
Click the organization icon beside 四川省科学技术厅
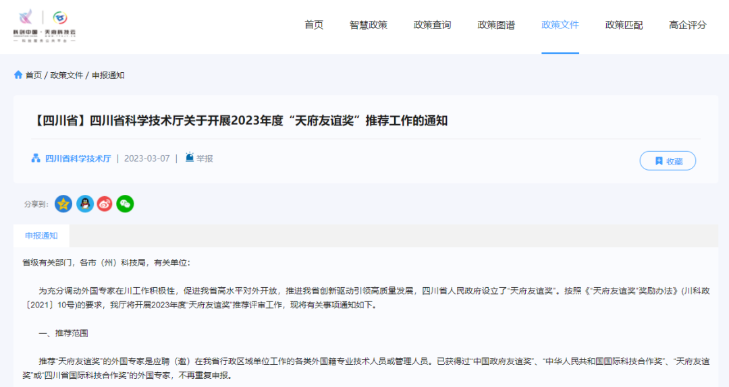click(x=36, y=158)
